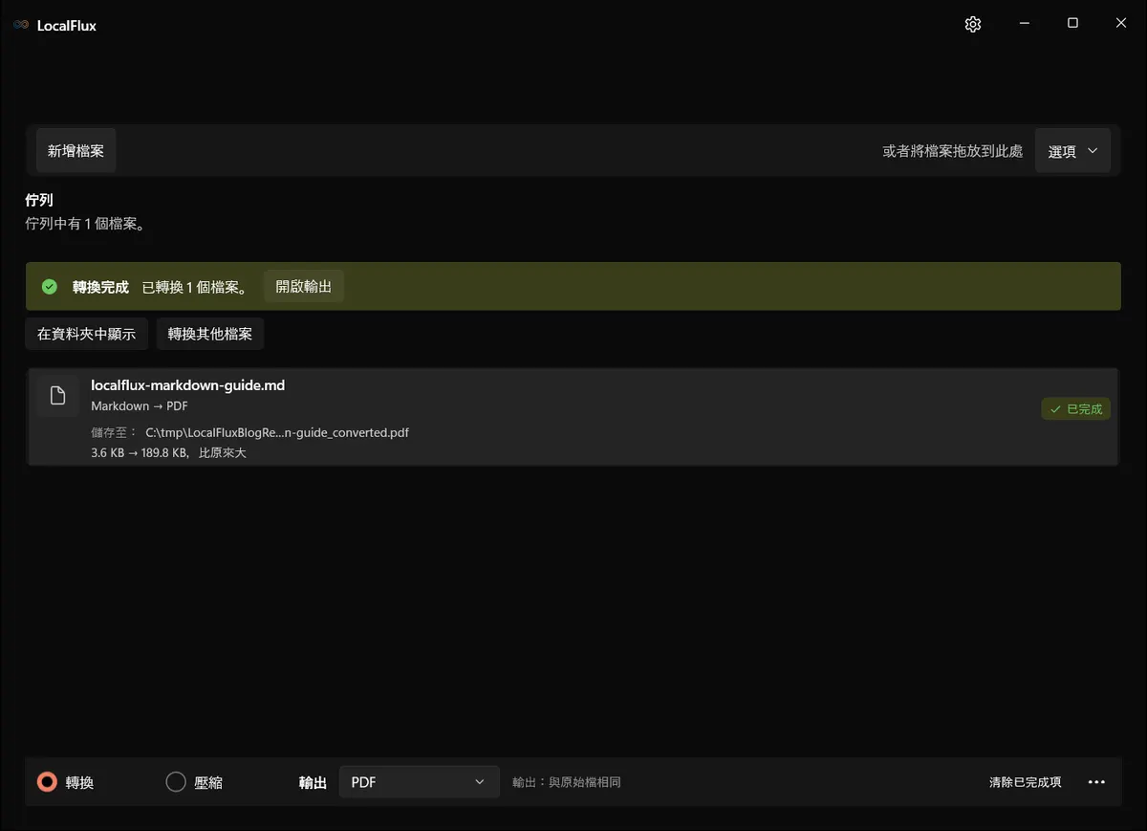This screenshot has width=1147, height=831.
Task: Open the three-dot more options menu
Action: (1097, 782)
